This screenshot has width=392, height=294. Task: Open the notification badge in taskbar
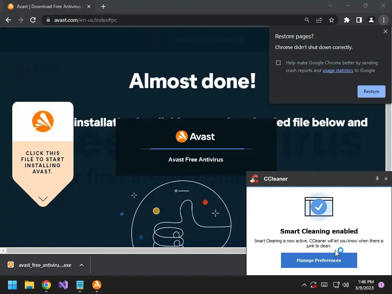tap(381, 285)
